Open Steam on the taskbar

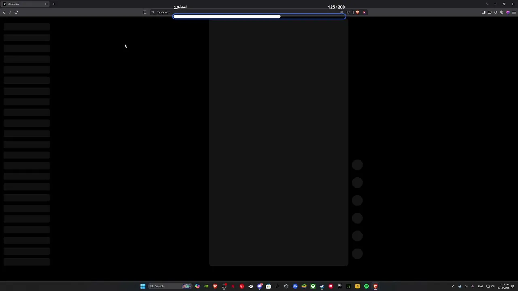pos(322,286)
